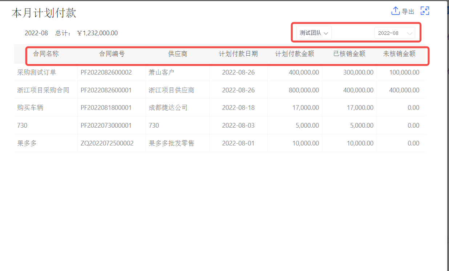
Task: Click unwritten-off amount 100,000.00
Action: point(404,72)
